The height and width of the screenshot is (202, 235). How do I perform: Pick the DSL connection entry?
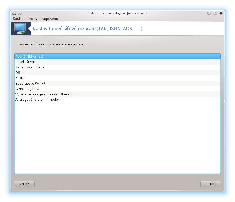pyautogui.click(x=117, y=72)
